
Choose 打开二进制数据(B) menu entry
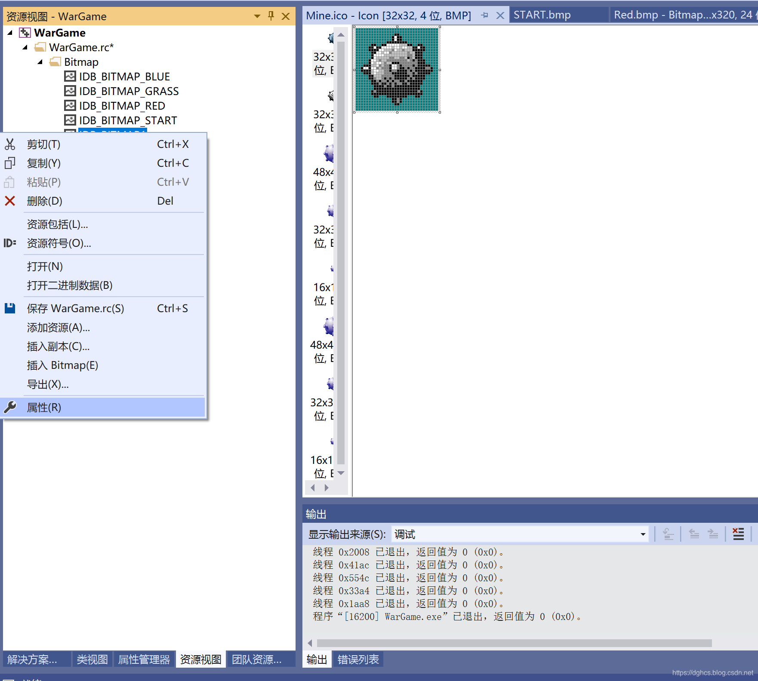click(x=103, y=285)
